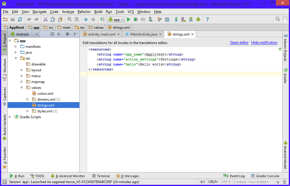
Task: Expand the layout folder
Action: (x=22, y=70)
